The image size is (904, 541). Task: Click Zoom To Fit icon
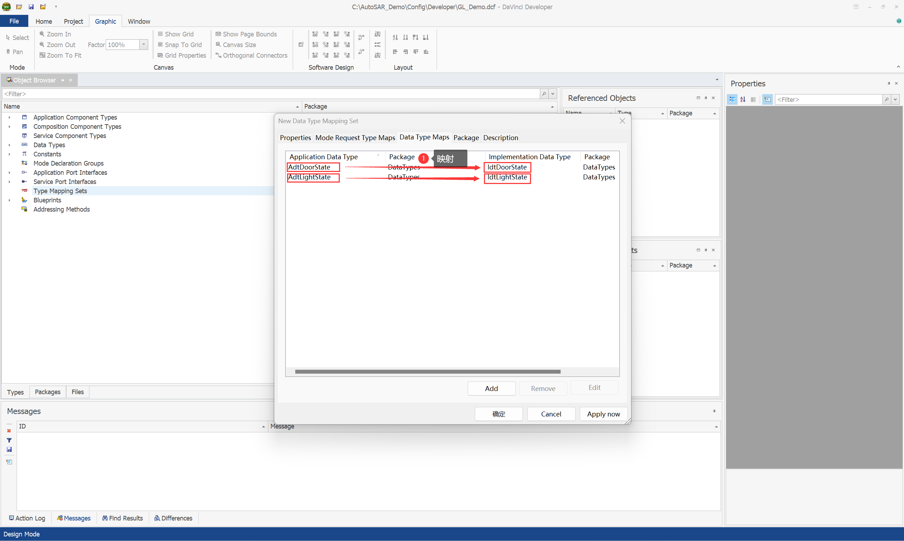[x=42, y=55]
